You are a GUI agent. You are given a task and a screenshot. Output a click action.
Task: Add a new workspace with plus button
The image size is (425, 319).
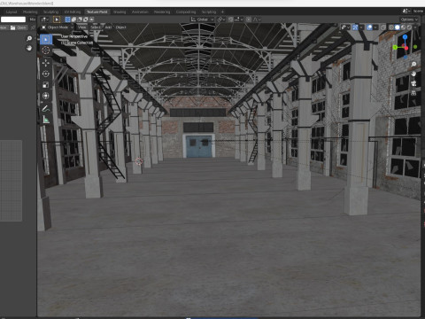click(222, 12)
